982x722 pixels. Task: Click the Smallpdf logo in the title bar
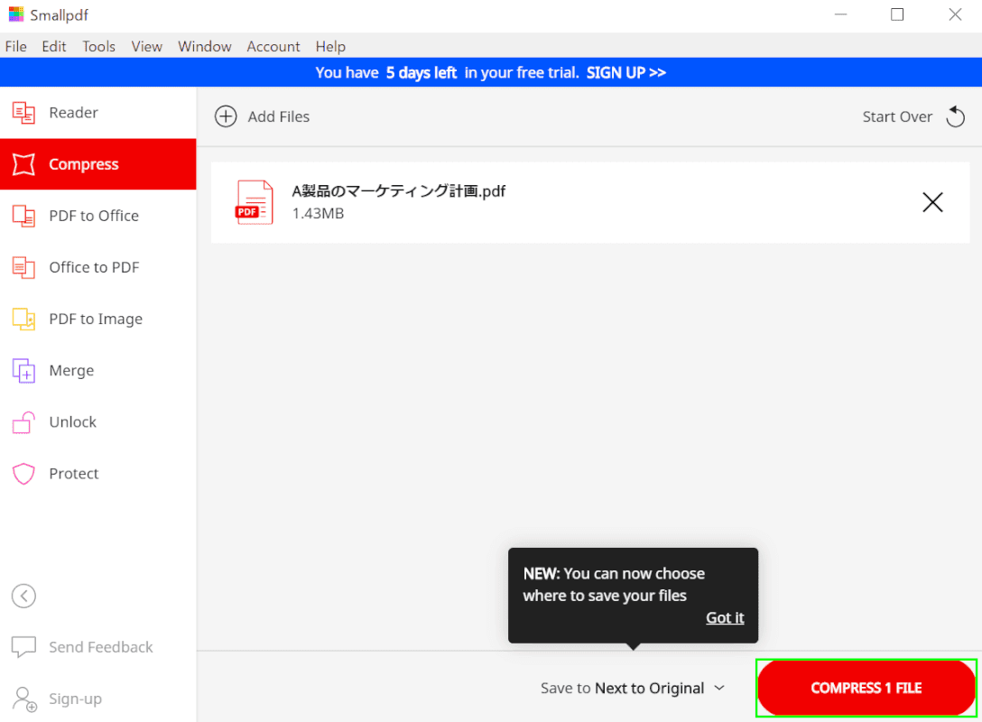pyautogui.click(x=15, y=14)
